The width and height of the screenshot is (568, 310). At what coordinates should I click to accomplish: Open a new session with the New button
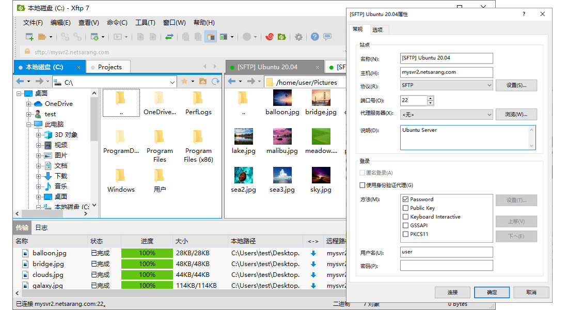click(29, 37)
